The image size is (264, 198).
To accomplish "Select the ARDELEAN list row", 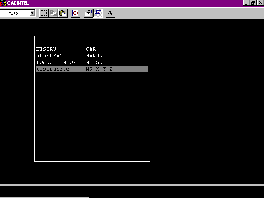I will 92,56.
